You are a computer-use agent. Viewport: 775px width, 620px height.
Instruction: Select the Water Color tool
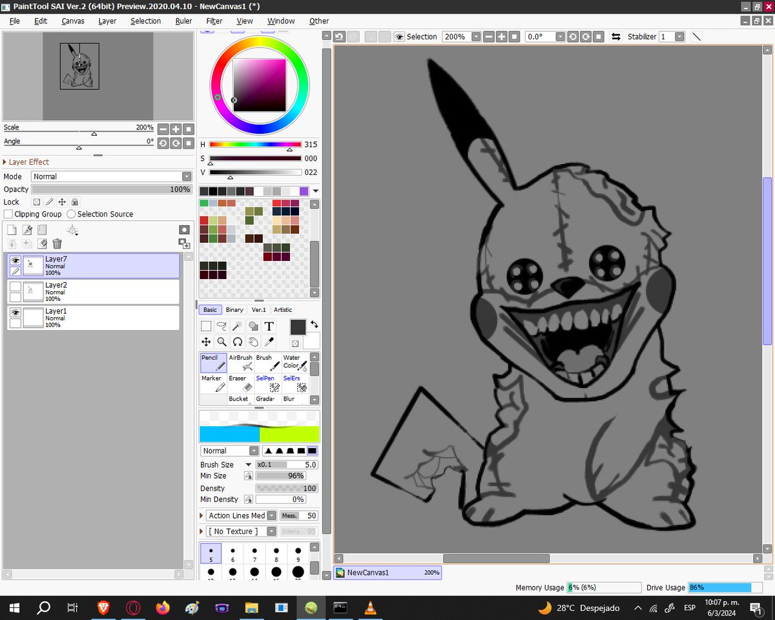(294, 363)
